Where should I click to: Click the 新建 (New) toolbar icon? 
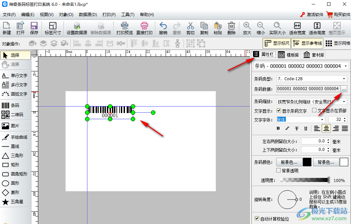click(x=7, y=28)
